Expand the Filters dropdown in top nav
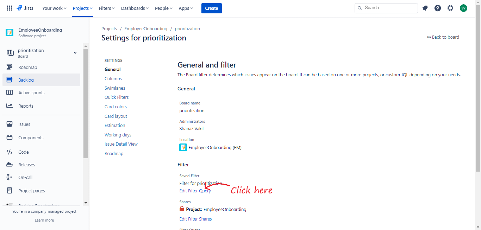This screenshot has width=481, height=230. point(107,8)
